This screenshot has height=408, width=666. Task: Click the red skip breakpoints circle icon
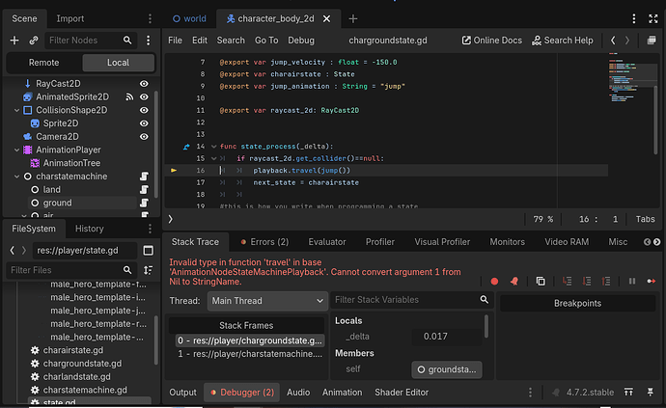(x=494, y=281)
